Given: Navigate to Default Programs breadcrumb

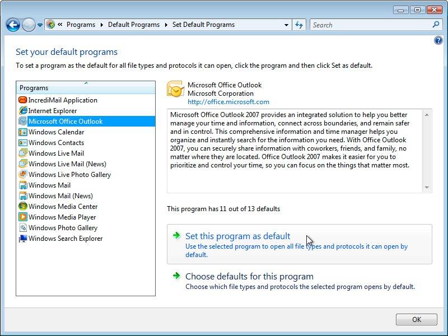Looking at the screenshot, I should (x=134, y=25).
